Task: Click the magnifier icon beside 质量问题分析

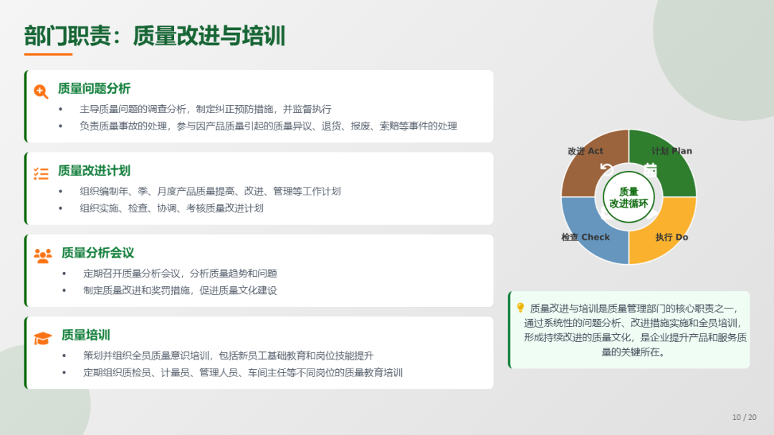Action: [41, 91]
